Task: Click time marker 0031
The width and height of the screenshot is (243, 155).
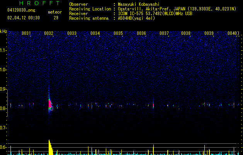Action: point(26,33)
